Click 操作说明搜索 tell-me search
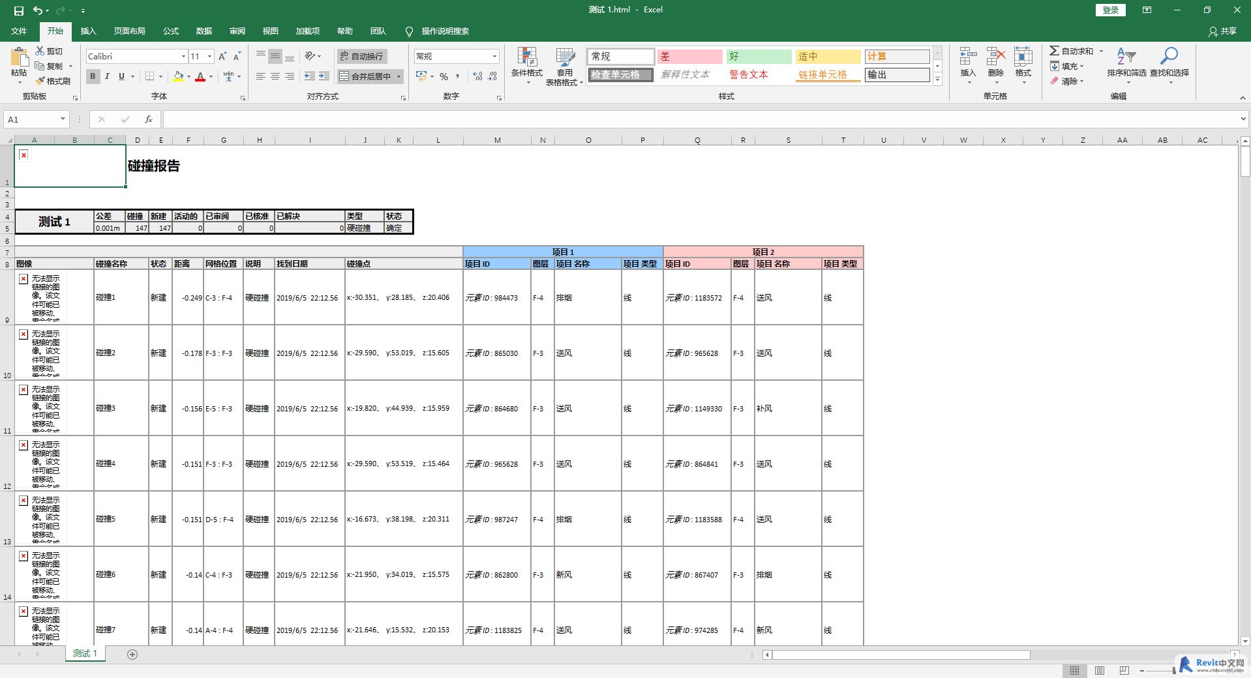The image size is (1251, 678). [437, 31]
